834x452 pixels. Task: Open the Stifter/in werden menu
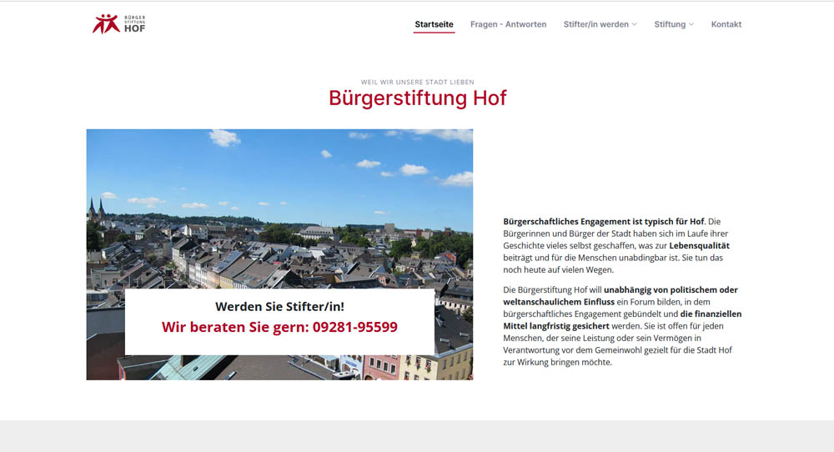[x=595, y=24]
